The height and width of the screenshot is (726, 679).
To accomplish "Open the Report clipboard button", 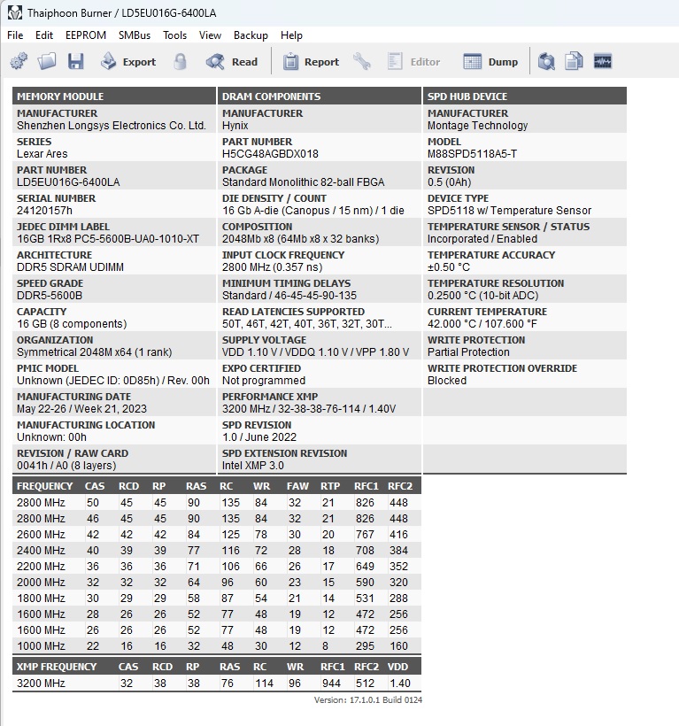I will click(311, 62).
